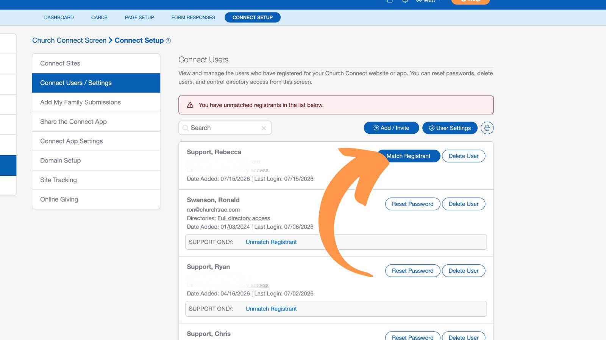Click the search magnifier icon

pos(186,128)
